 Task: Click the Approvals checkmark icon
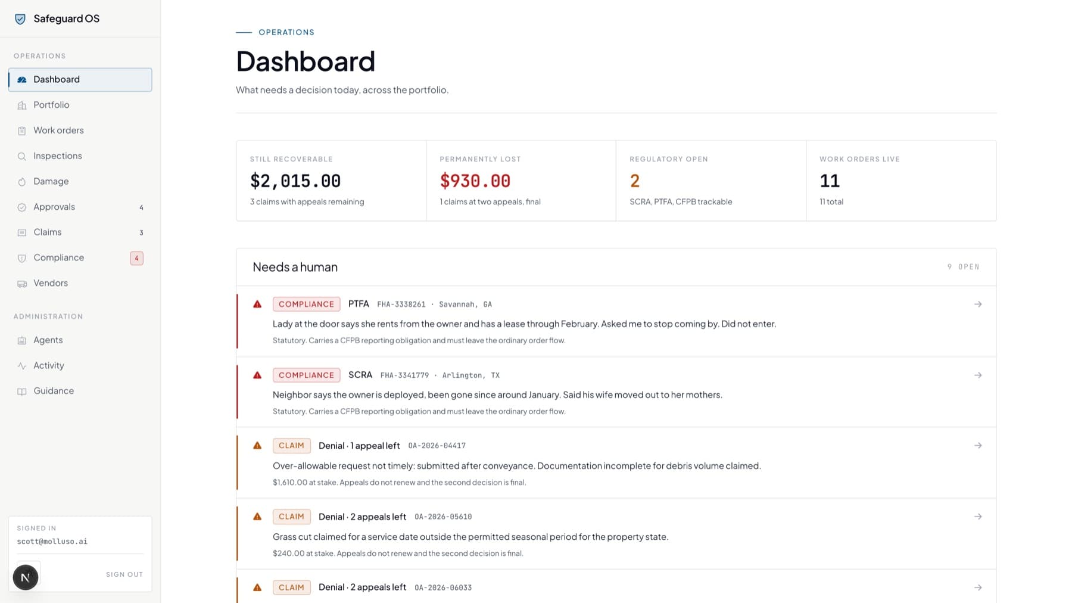(x=22, y=207)
